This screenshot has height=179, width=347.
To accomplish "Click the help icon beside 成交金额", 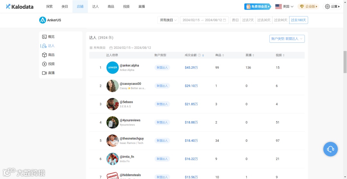I will 200,55.
